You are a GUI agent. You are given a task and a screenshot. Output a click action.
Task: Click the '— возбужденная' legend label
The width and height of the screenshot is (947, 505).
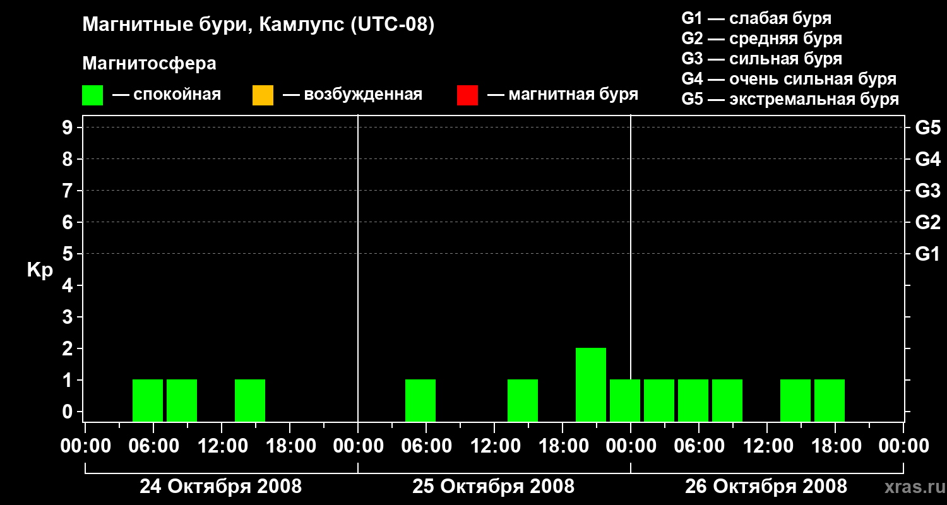click(352, 95)
